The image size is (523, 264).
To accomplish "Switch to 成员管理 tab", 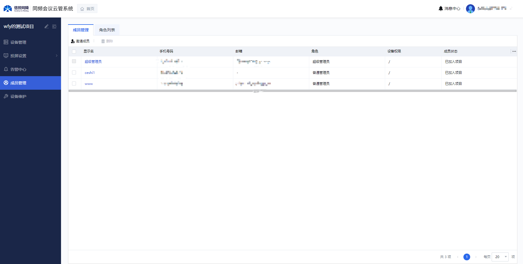I will tap(81, 30).
